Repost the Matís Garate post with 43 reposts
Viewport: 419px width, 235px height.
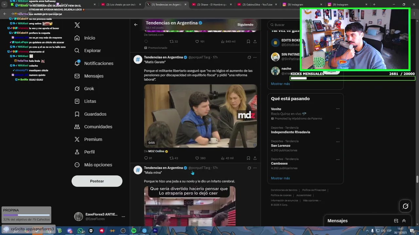173,158
